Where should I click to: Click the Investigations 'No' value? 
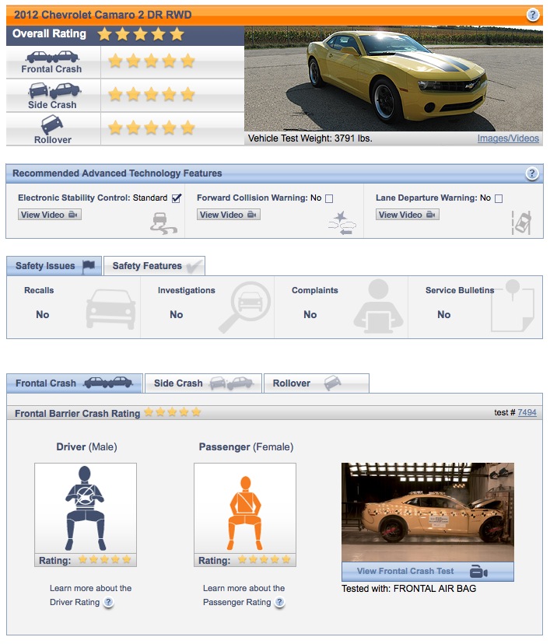click(x=177, y=314)
